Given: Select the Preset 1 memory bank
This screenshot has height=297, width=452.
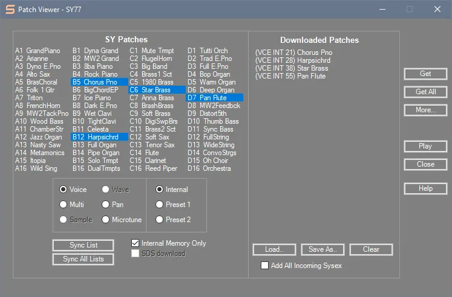Looking at the screenshot, I should click(x=160, y=205).
